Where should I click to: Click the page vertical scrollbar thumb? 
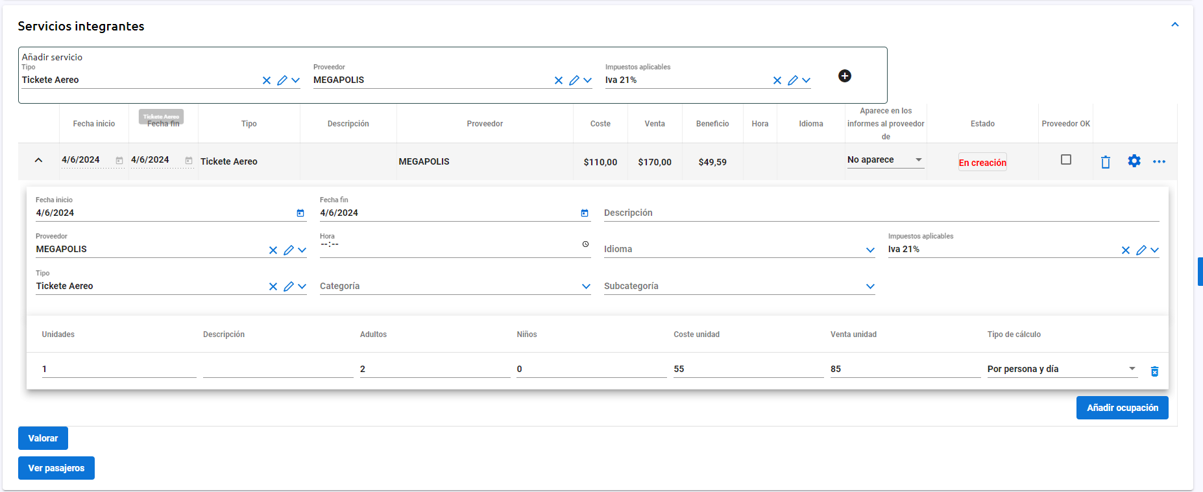[1200, 272]
